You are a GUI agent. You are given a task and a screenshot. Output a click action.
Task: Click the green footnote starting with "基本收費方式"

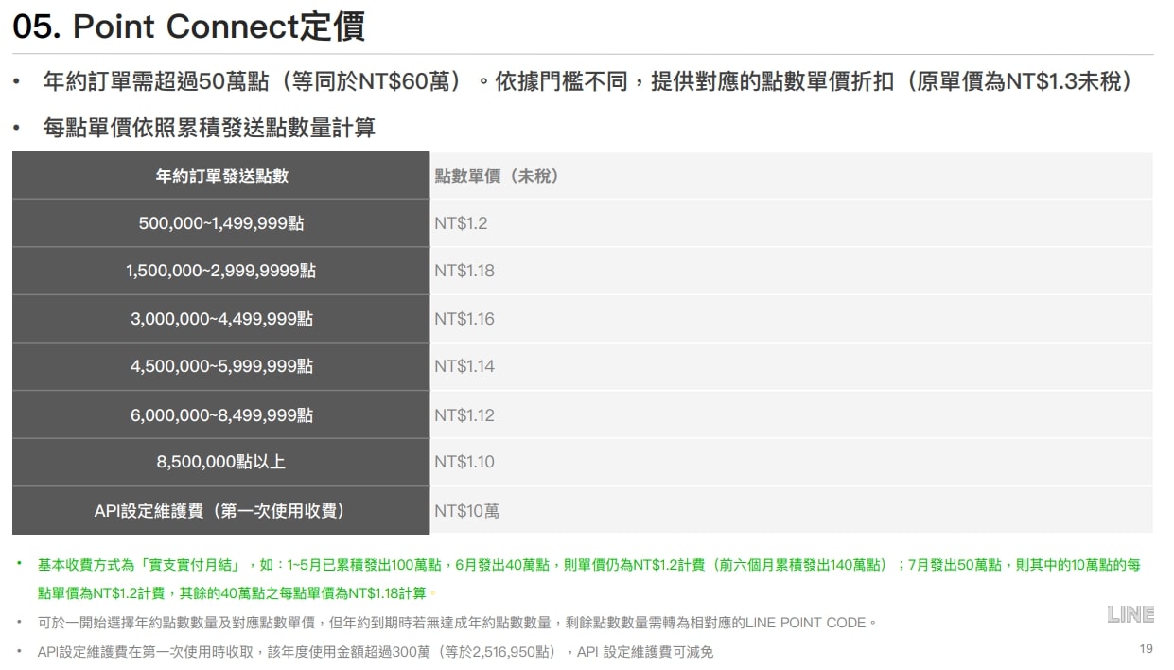point(587,565)
